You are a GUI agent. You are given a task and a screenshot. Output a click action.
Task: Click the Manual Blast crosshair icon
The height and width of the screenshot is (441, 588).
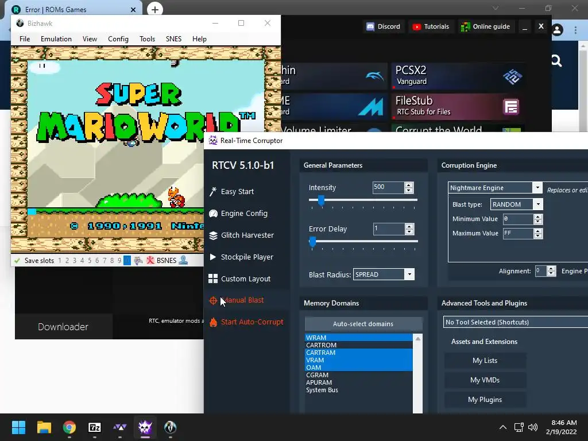213,300
